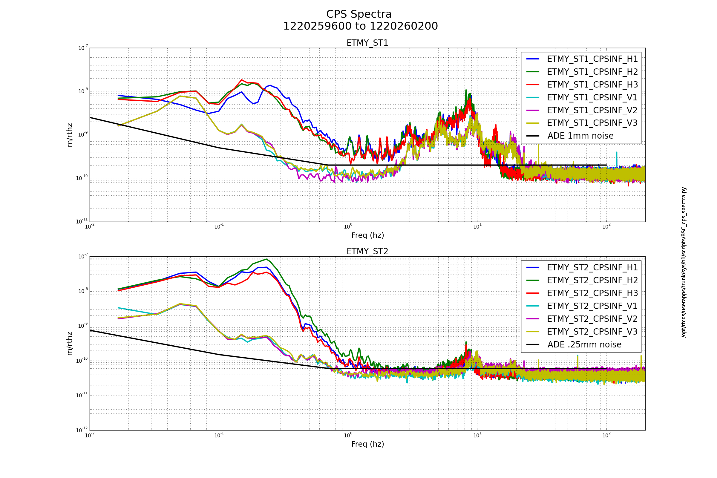
Task: Click the cyan line sample beside ETMY_ST2_CPSINF_V1
Action: point(533,306)
